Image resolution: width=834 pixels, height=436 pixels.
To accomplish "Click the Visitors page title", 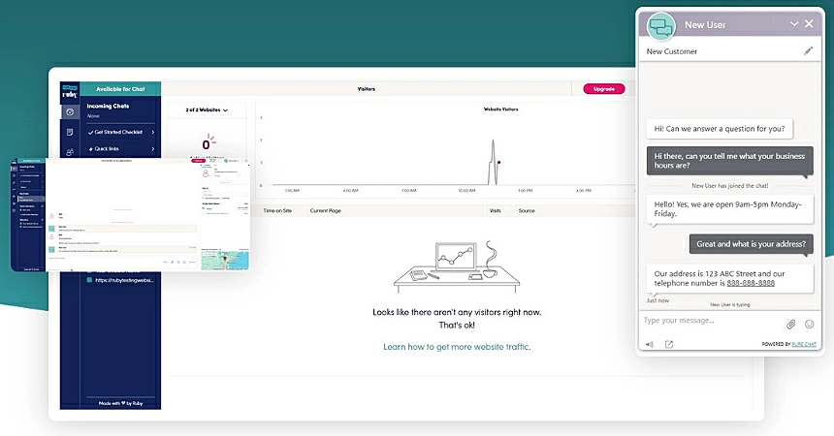I will pos(366,89).
